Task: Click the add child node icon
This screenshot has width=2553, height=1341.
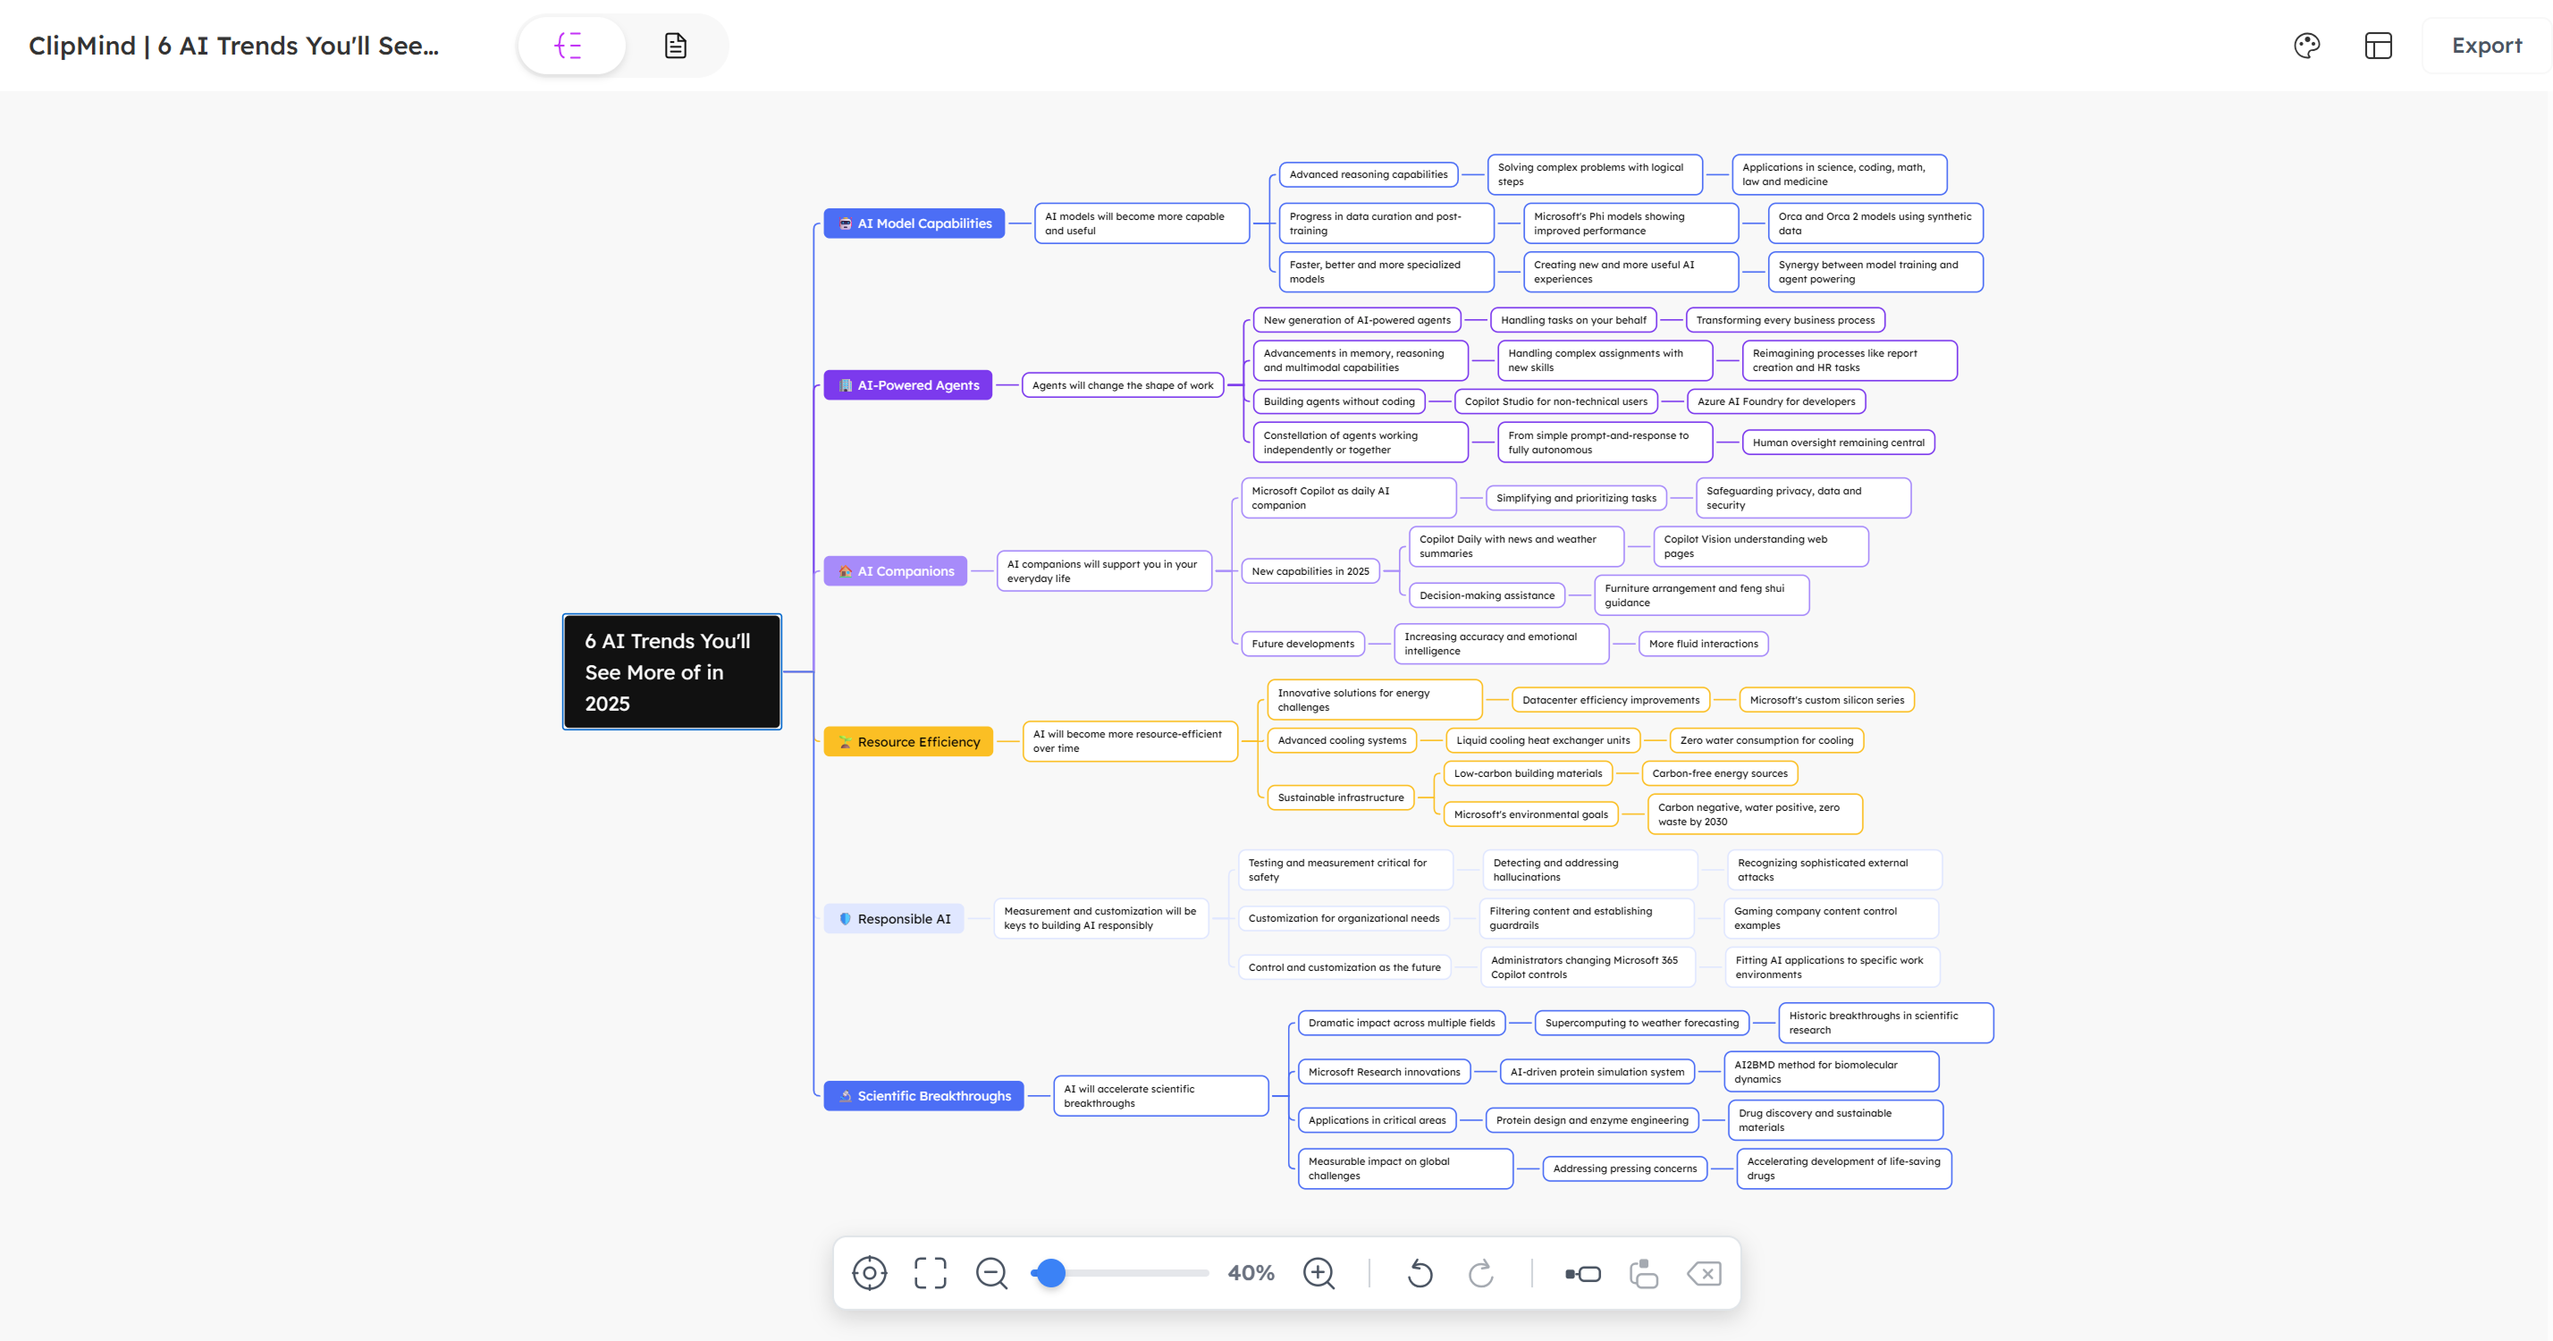Action: pos(1583,1273)
